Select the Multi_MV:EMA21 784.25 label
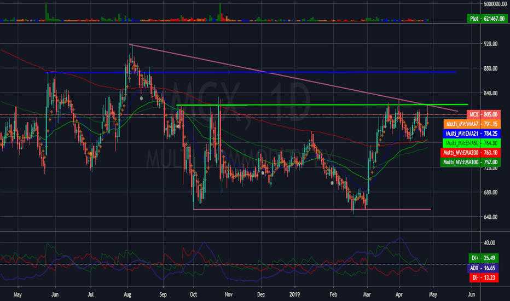Viewport: 510px width, 301px height. click(x=472, y=134)
